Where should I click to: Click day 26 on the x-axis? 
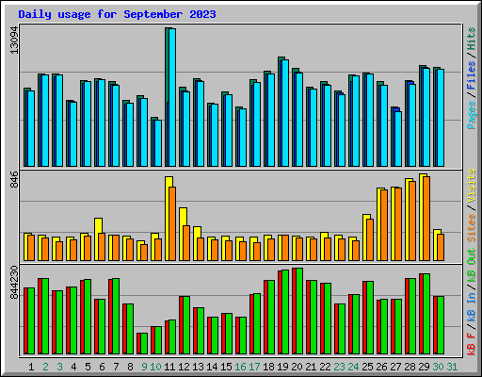pos(381,367)
